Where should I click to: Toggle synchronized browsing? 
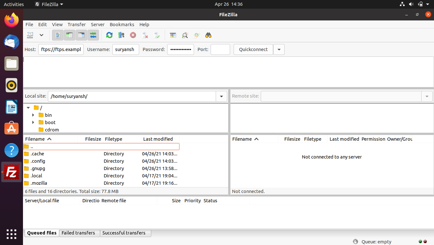pos(196,35)
